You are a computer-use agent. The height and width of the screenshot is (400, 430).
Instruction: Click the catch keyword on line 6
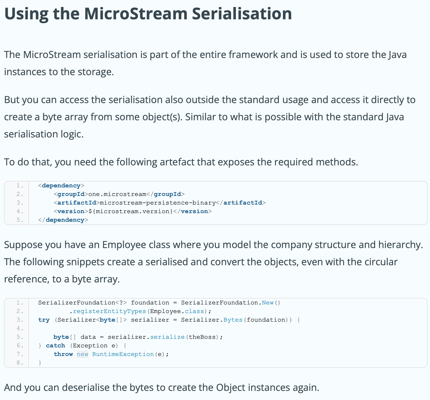click(x=55, y=346)
